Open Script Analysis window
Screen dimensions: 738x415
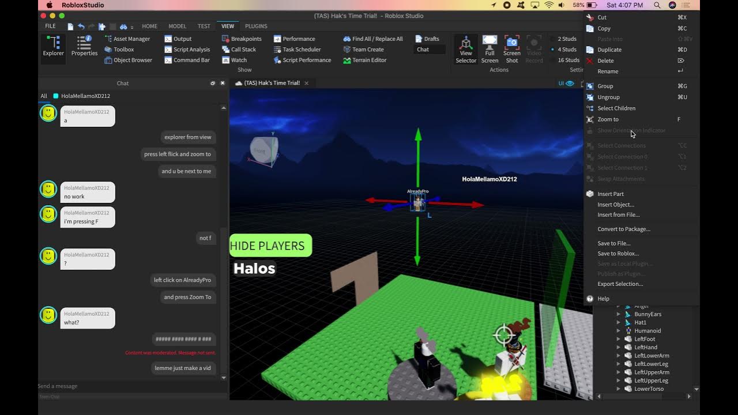[x=187, y=50]
